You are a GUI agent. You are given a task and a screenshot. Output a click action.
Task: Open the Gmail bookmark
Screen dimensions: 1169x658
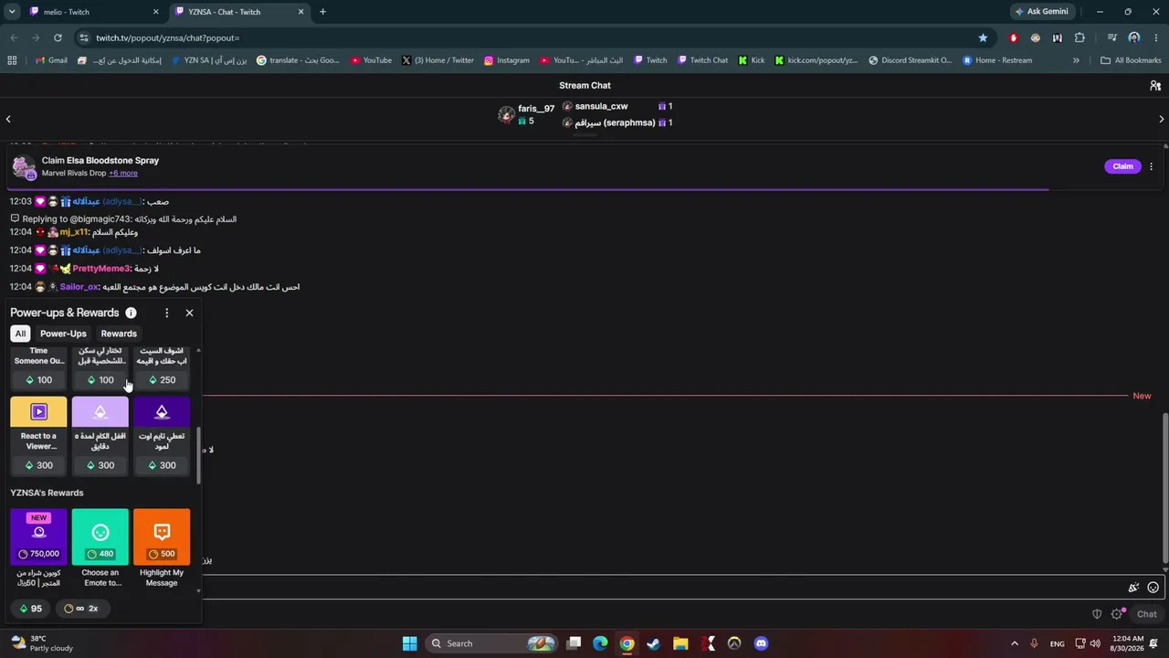[51, 60]
